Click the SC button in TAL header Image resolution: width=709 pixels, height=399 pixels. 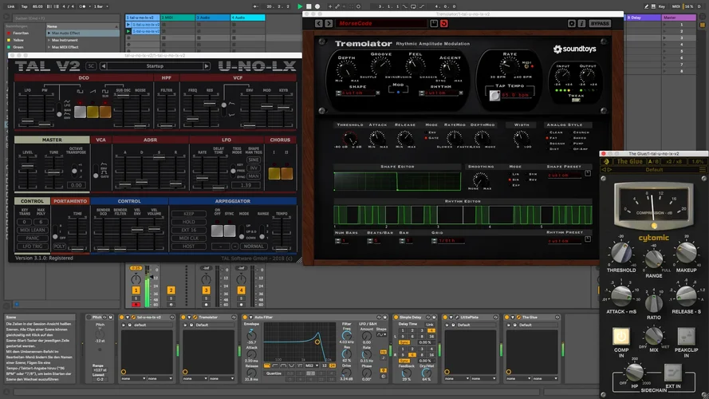pos(91,66)
